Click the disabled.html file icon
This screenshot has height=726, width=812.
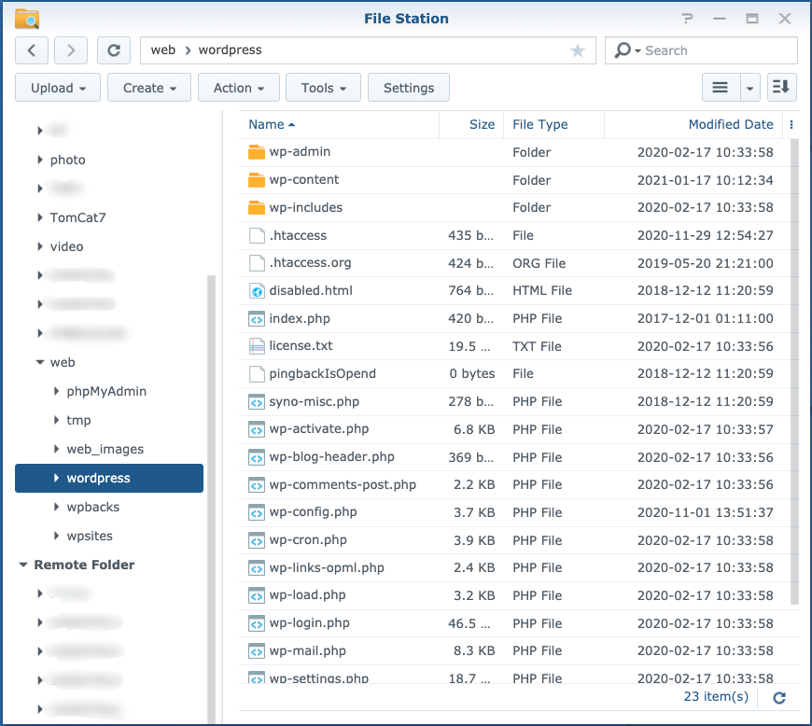click(257, 290)
